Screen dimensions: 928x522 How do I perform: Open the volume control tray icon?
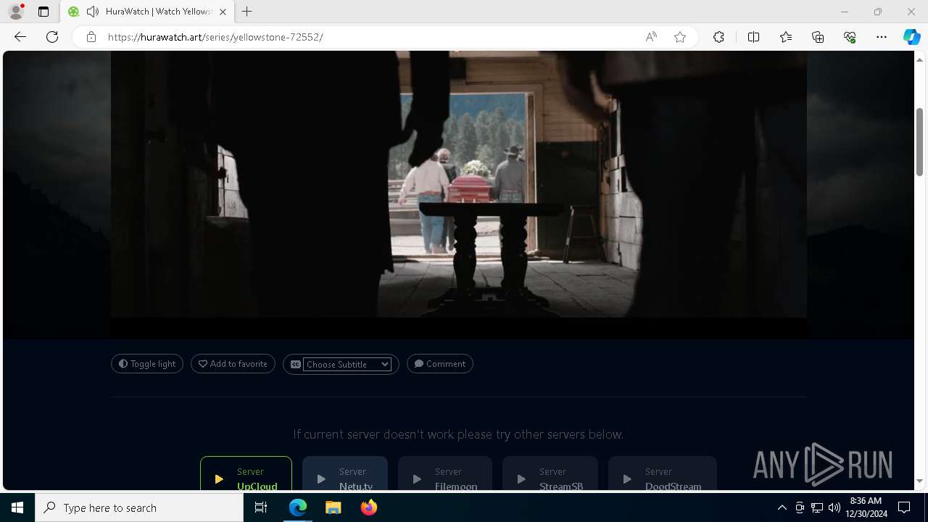click(x=834, y=507)
